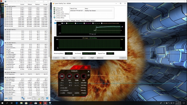
Task: Click system monitor resize toggle icon
Action: (x=89, y=75)
